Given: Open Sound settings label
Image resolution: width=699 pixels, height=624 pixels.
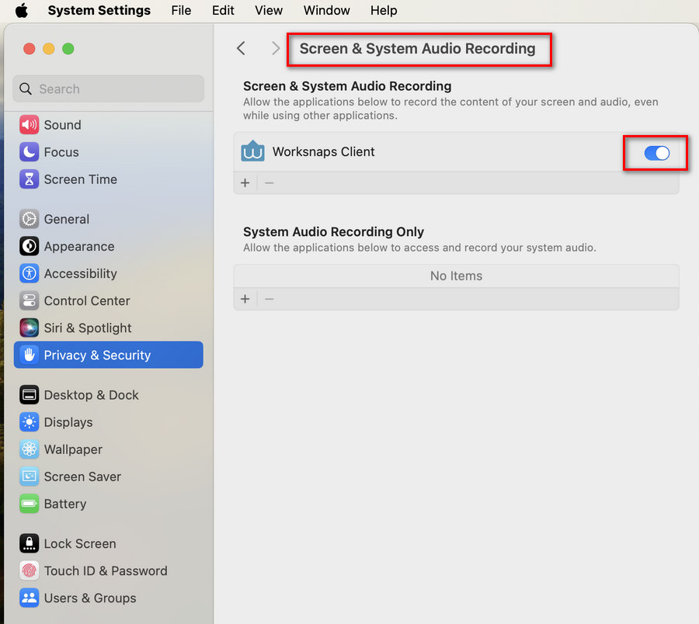Looking at the screenshot, I should (62, 125).
